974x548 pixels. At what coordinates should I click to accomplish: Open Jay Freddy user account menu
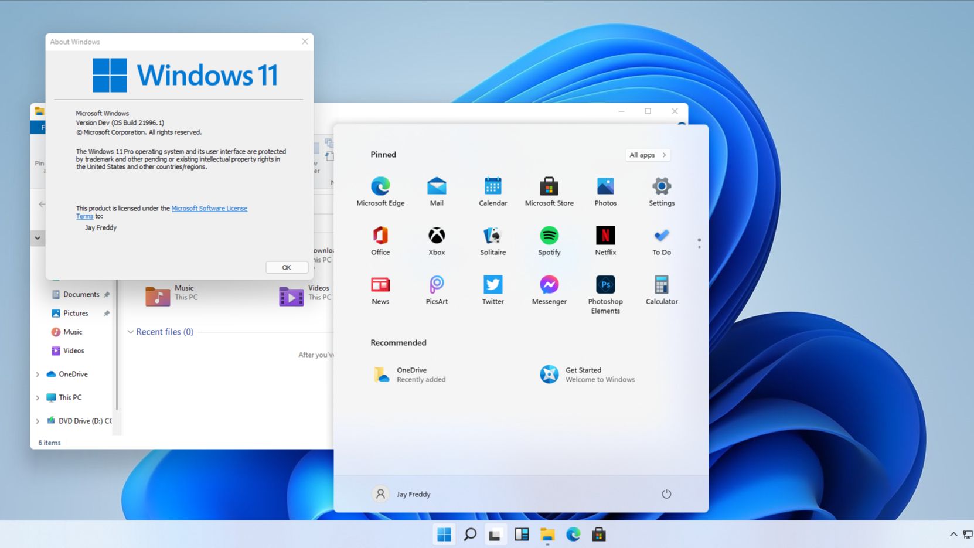coord(402,494)
